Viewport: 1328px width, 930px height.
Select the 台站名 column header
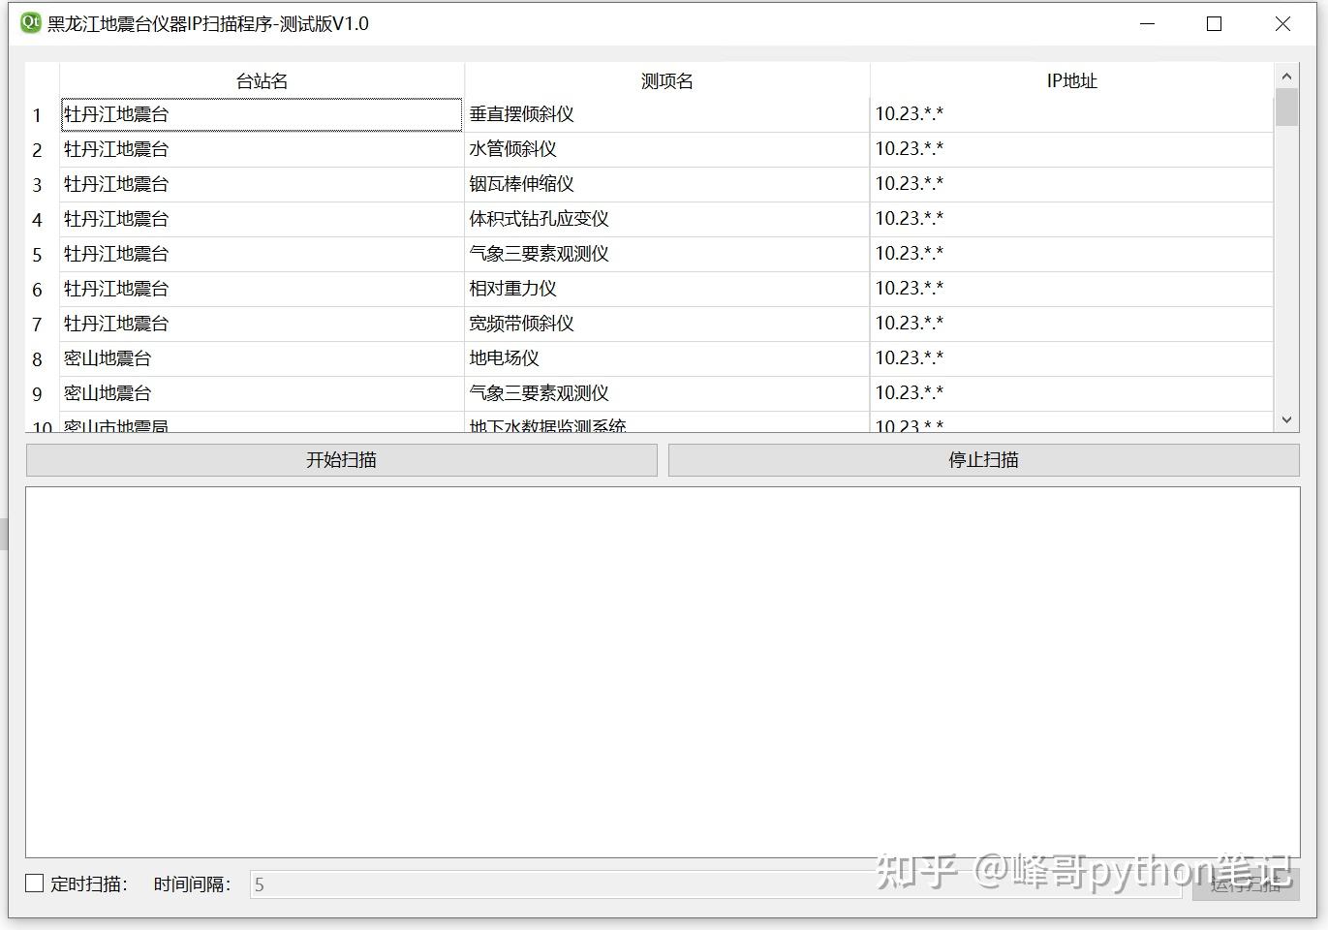click(x=262, y=80)
